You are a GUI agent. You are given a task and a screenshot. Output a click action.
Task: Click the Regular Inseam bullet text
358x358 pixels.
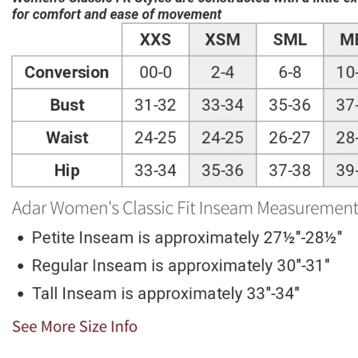[180, 266]
